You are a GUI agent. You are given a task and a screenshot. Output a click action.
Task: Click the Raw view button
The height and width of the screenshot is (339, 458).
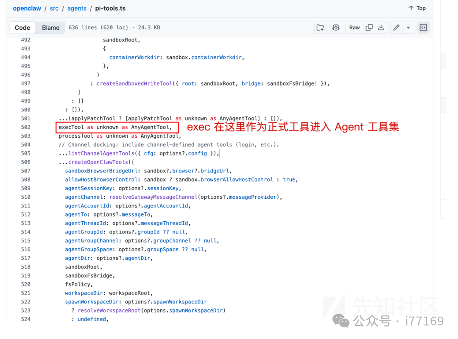(x=355, y=27)
